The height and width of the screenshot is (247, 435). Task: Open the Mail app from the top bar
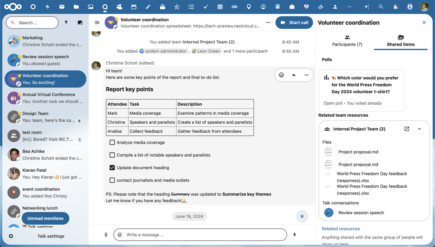[x=62, y=6]
